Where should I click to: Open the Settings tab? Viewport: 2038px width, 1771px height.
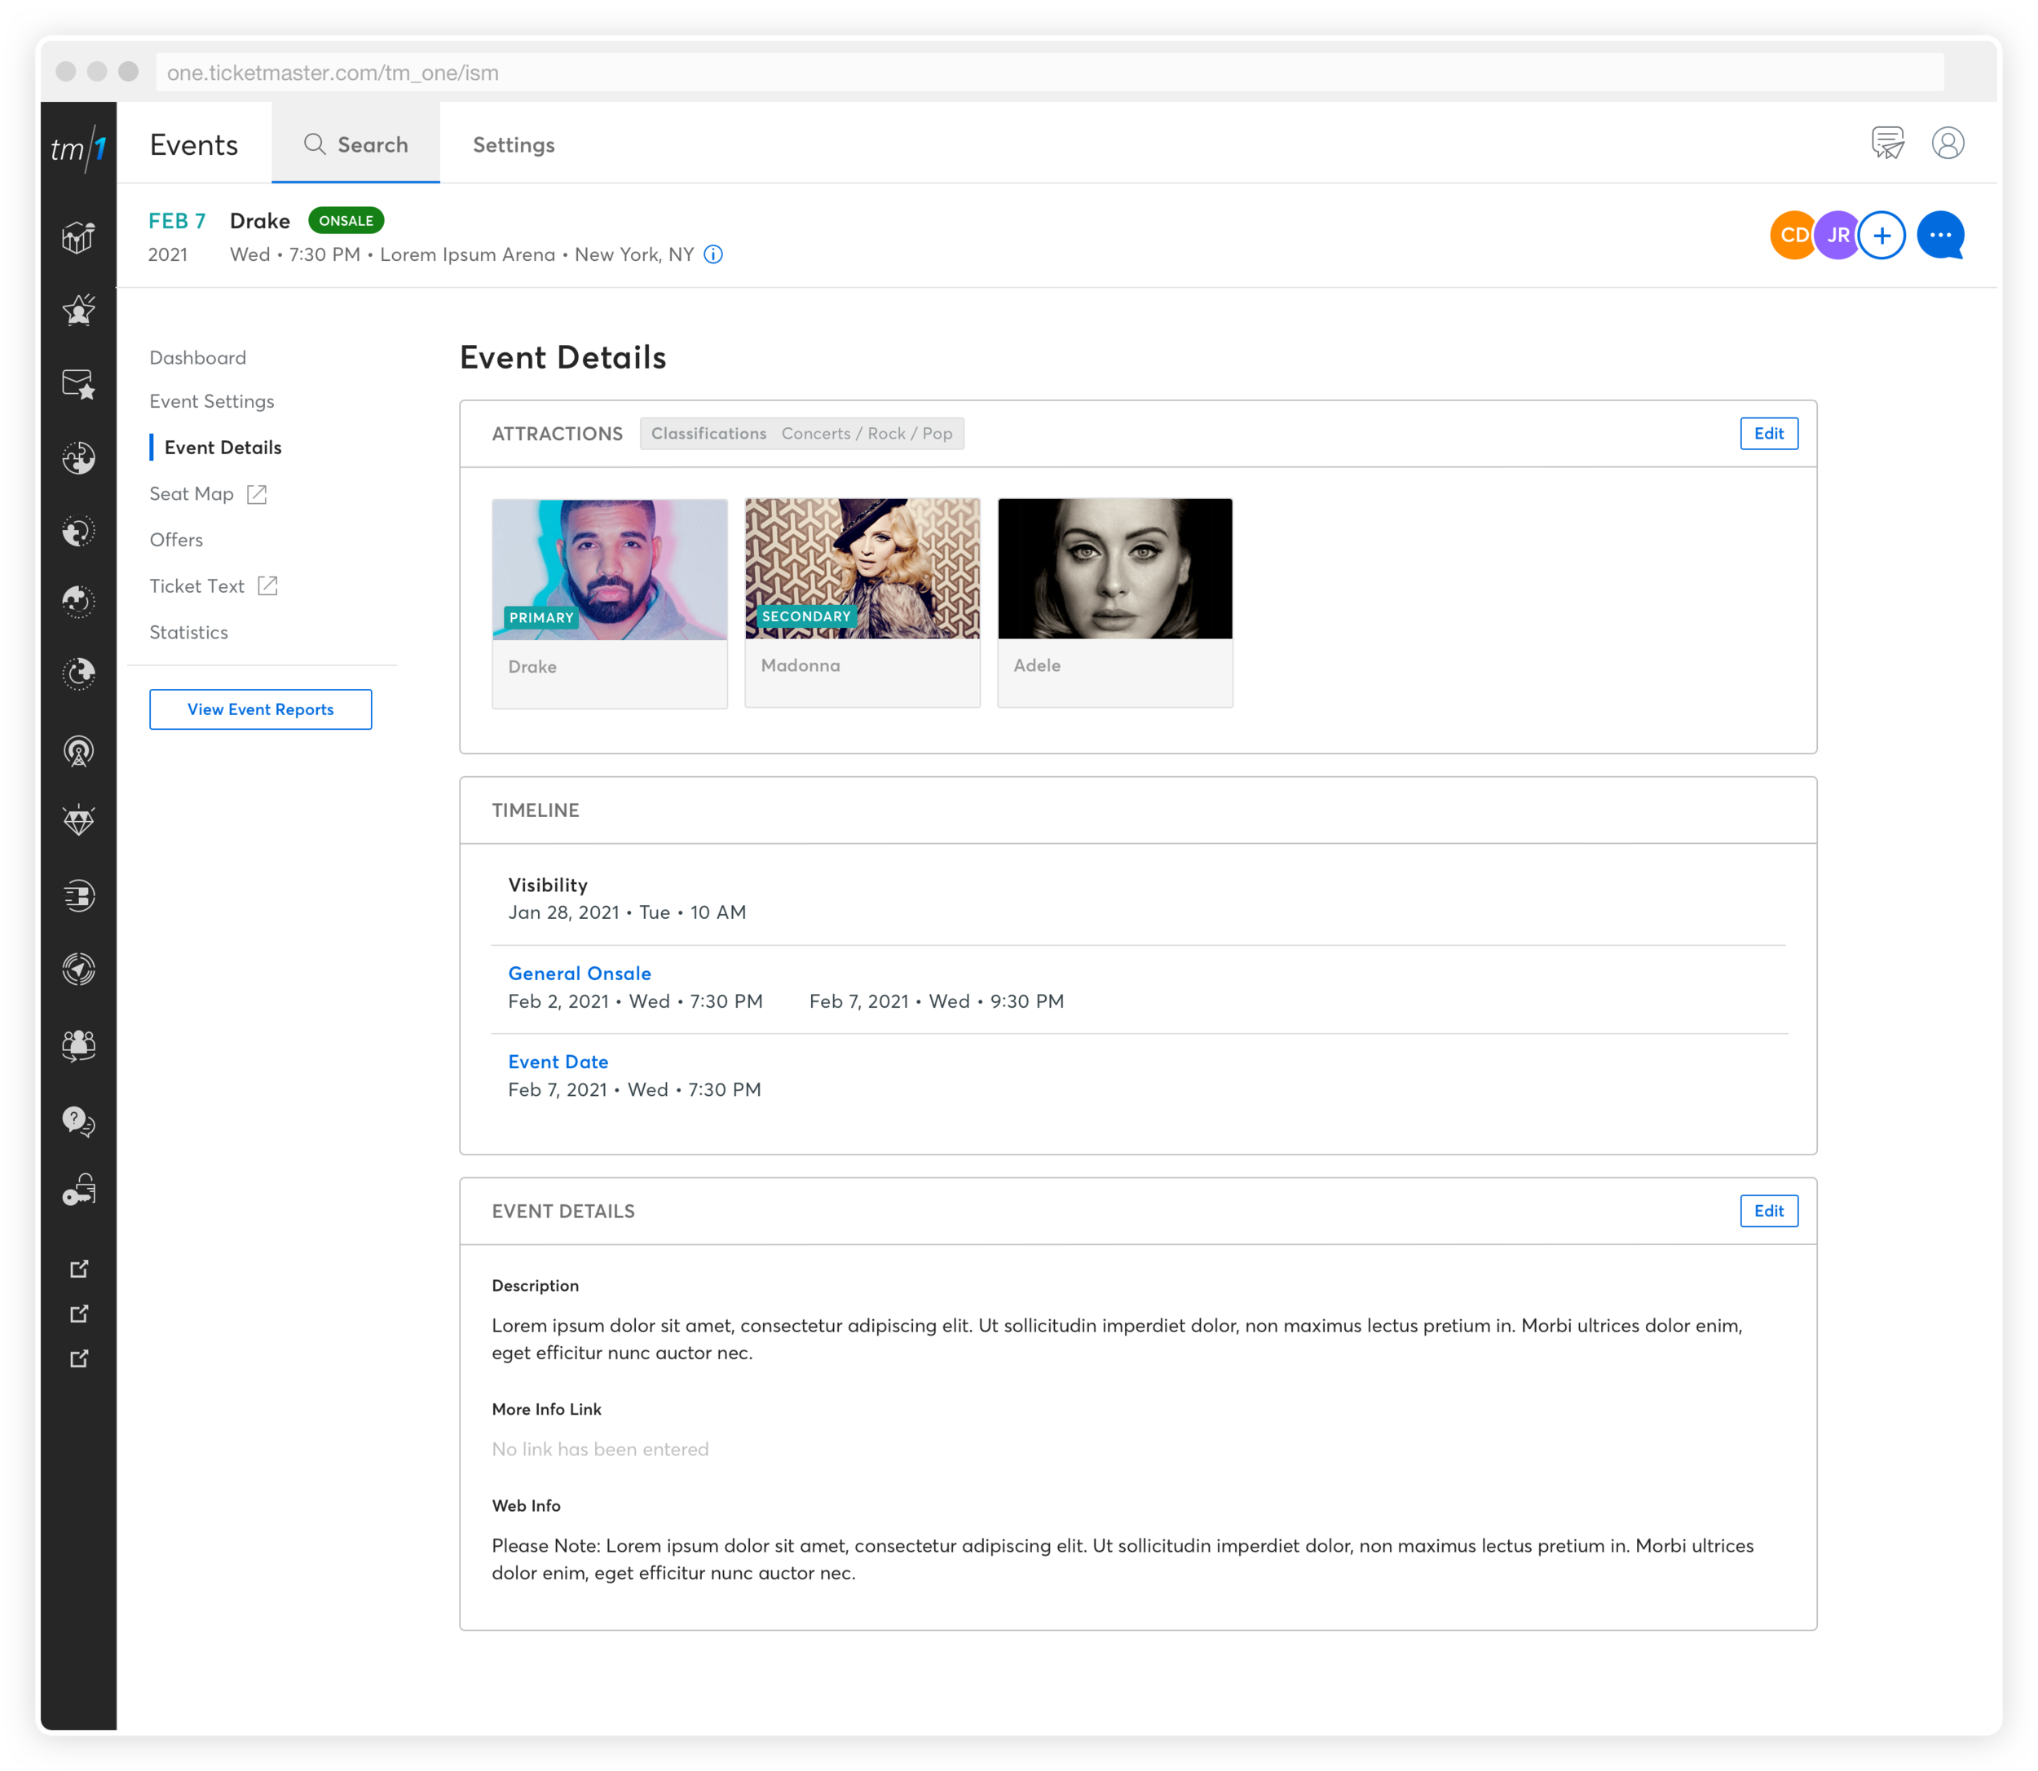point(514,144)
